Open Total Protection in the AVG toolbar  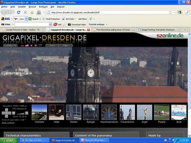click(51, 19)
